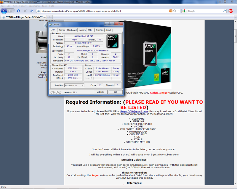Click the Stop loading X icon
The image size is (237, 189).
(x=25, y=11)
